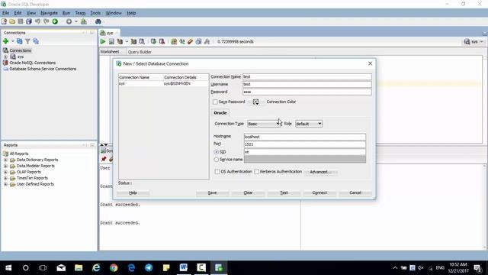Pick a Connection Color swatch

[256, 102]
